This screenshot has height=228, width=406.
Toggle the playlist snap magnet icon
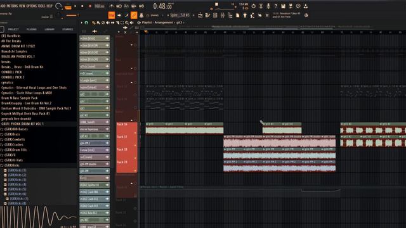tap(86, 23)
